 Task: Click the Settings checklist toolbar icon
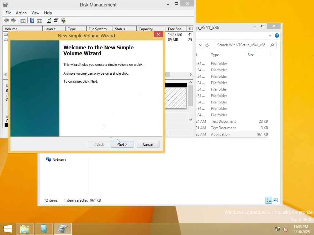click(x=63, y=20)
